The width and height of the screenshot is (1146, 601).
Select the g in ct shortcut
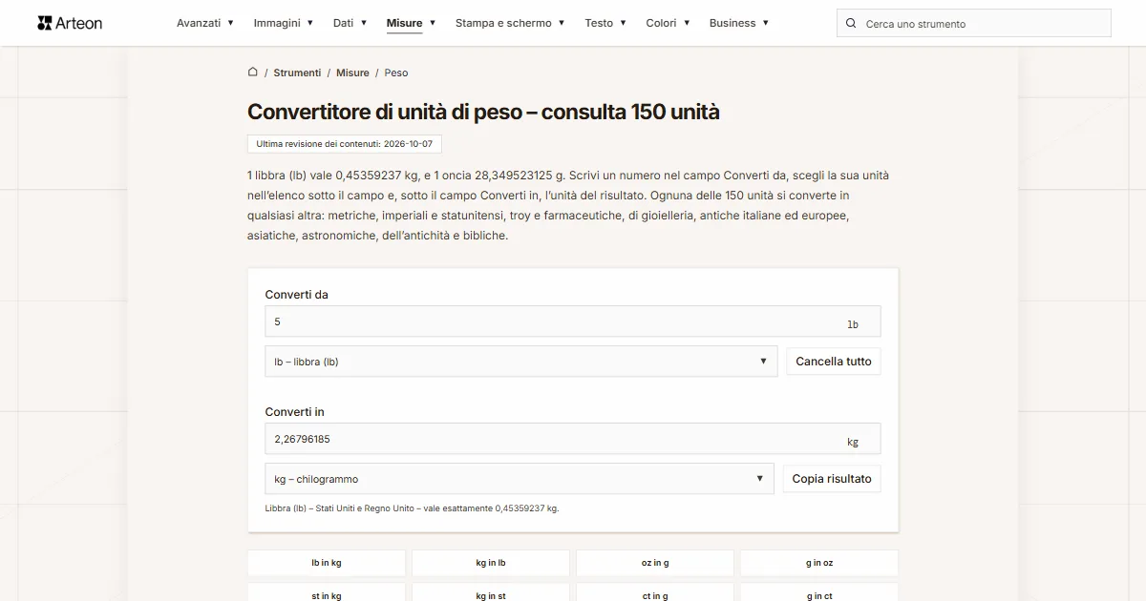tap(819, 592)
